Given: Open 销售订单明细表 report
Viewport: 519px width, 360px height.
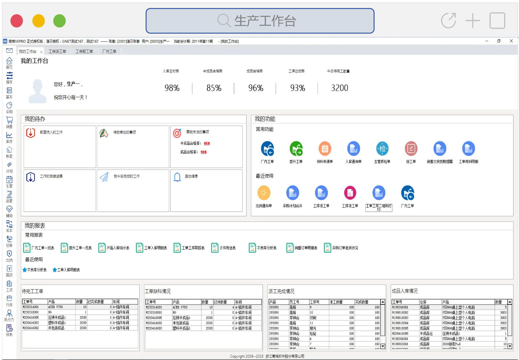Looking at the screenshot, I should click(x=306, y=248).
